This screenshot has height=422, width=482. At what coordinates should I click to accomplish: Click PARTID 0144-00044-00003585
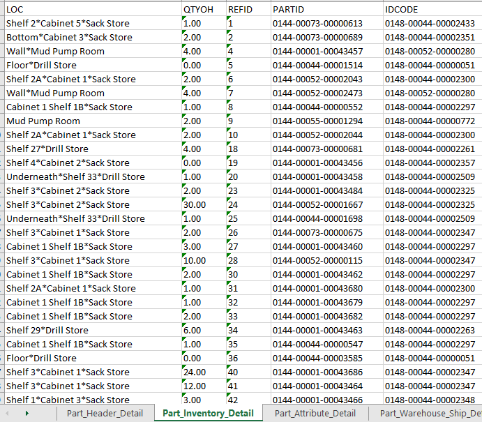[x=326, y=358]
